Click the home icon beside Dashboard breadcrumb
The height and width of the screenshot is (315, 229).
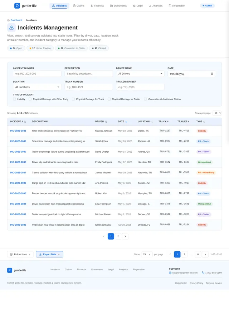9,20
